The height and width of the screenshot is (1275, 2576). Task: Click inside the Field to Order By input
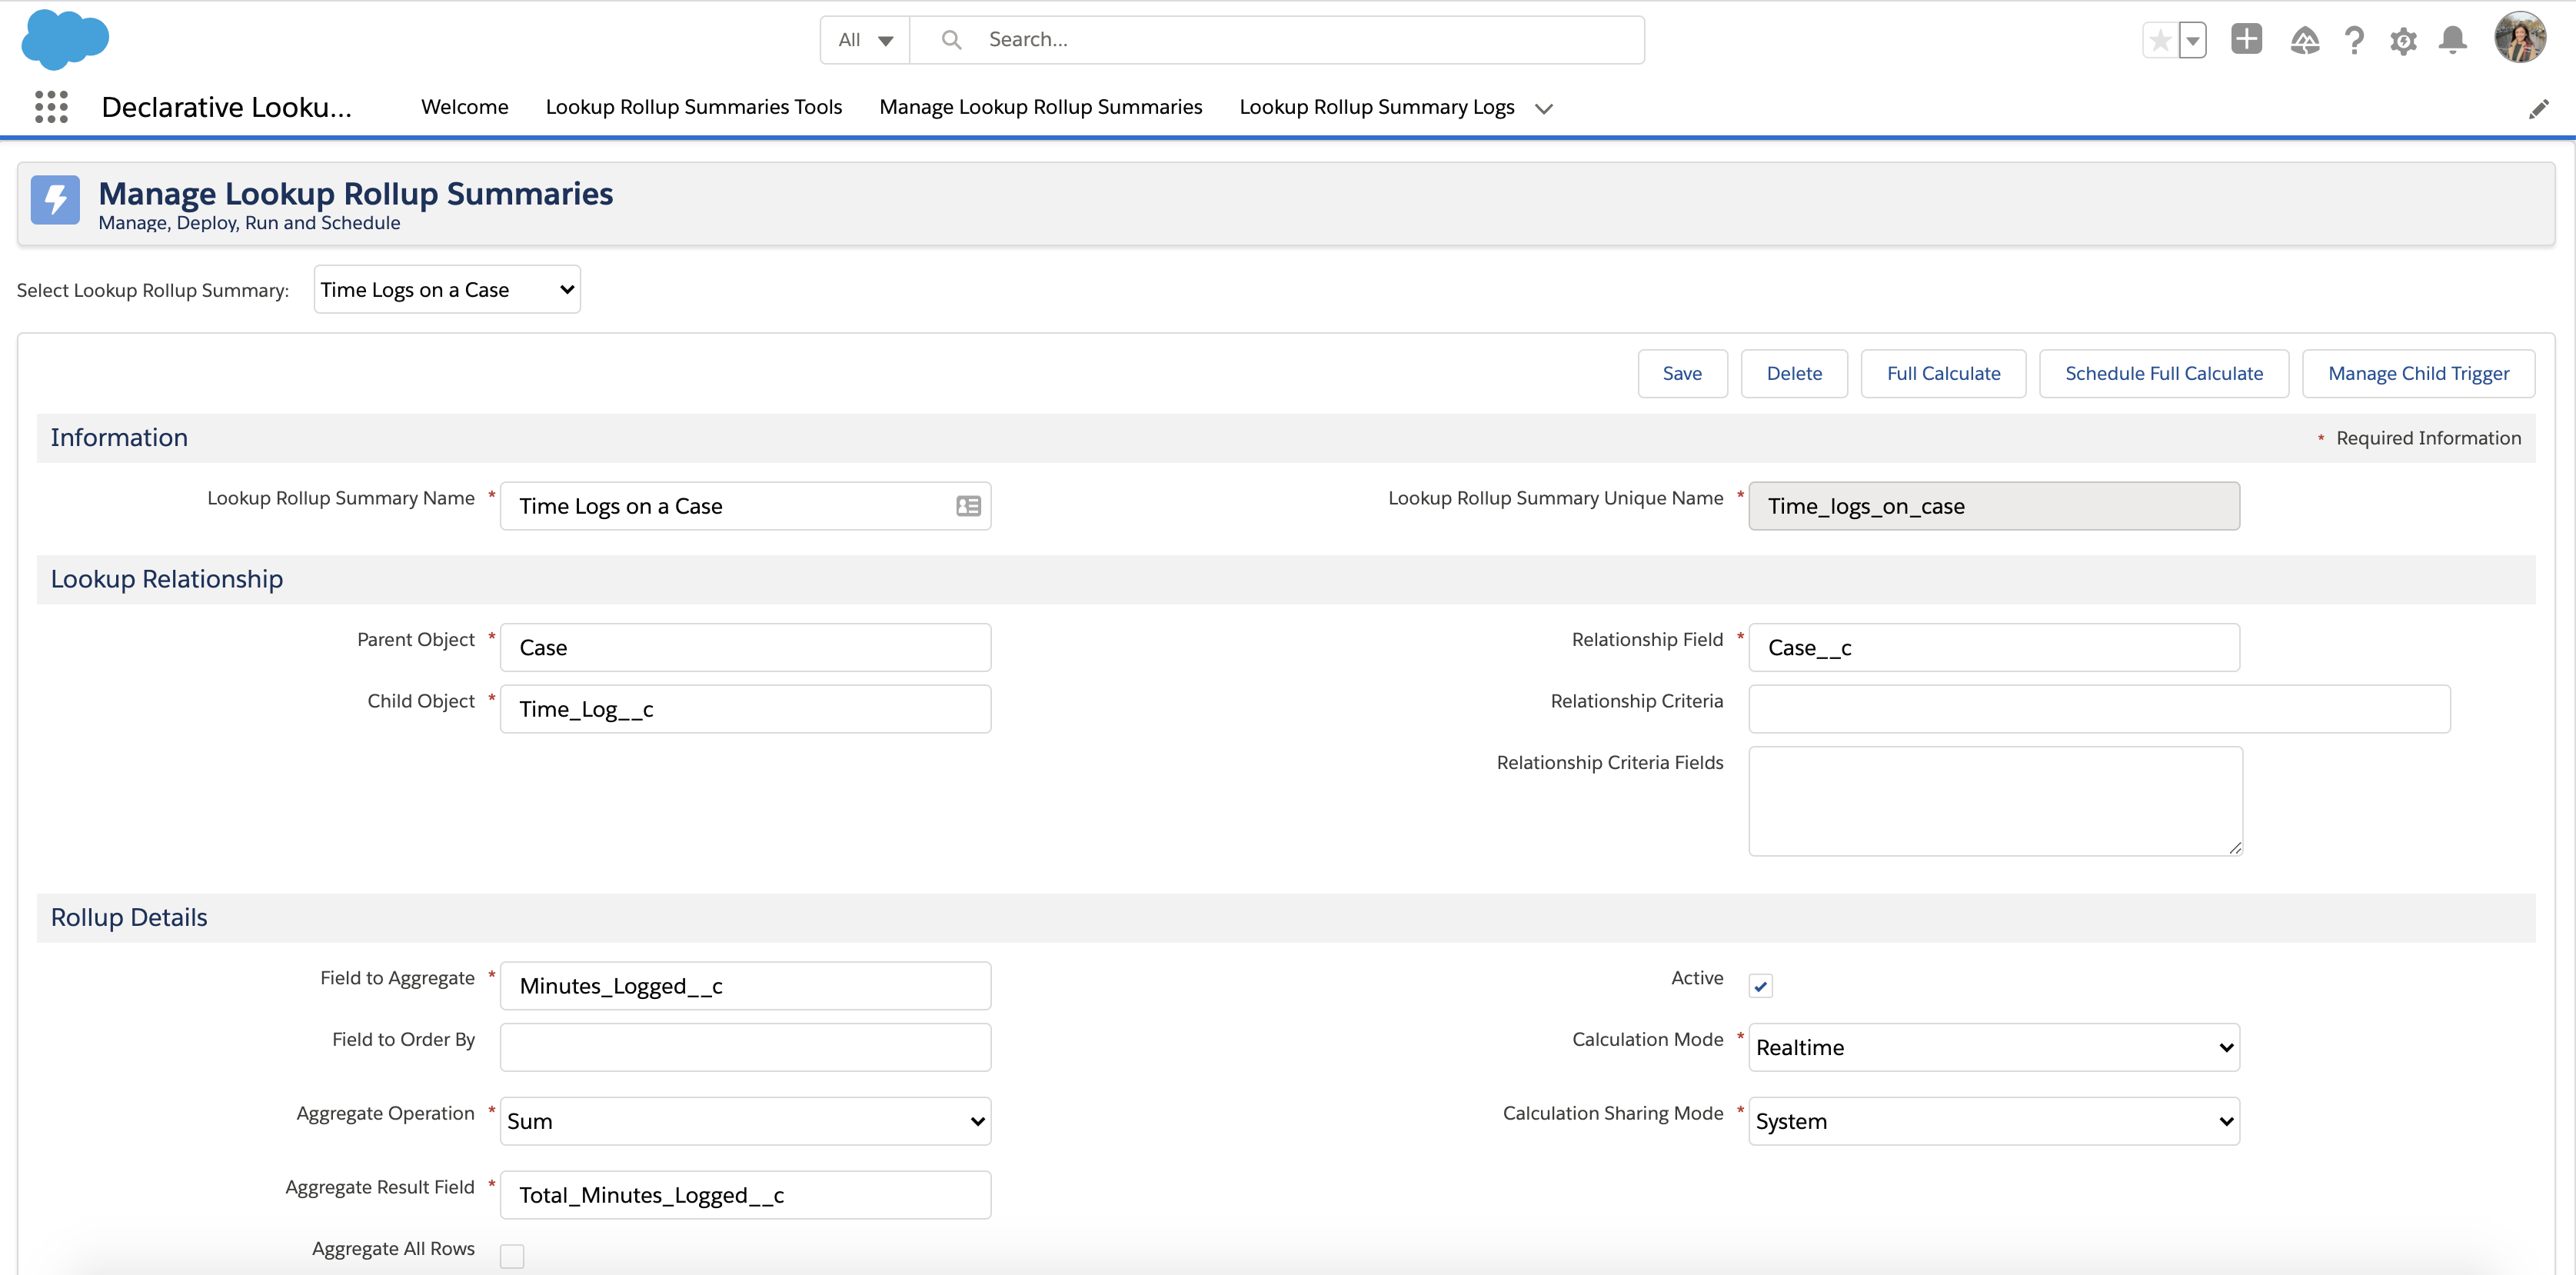pyautogui.click(x=744, y=1047)
